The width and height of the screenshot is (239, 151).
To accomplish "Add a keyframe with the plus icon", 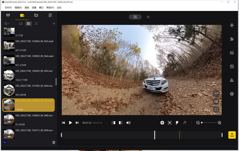I will point(162,123).
